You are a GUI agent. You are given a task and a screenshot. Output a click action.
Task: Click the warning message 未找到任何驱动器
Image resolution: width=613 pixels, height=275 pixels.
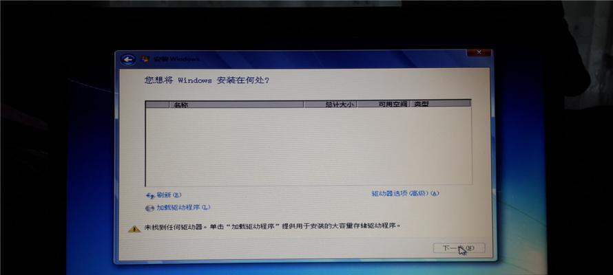(x=273, y=226)
